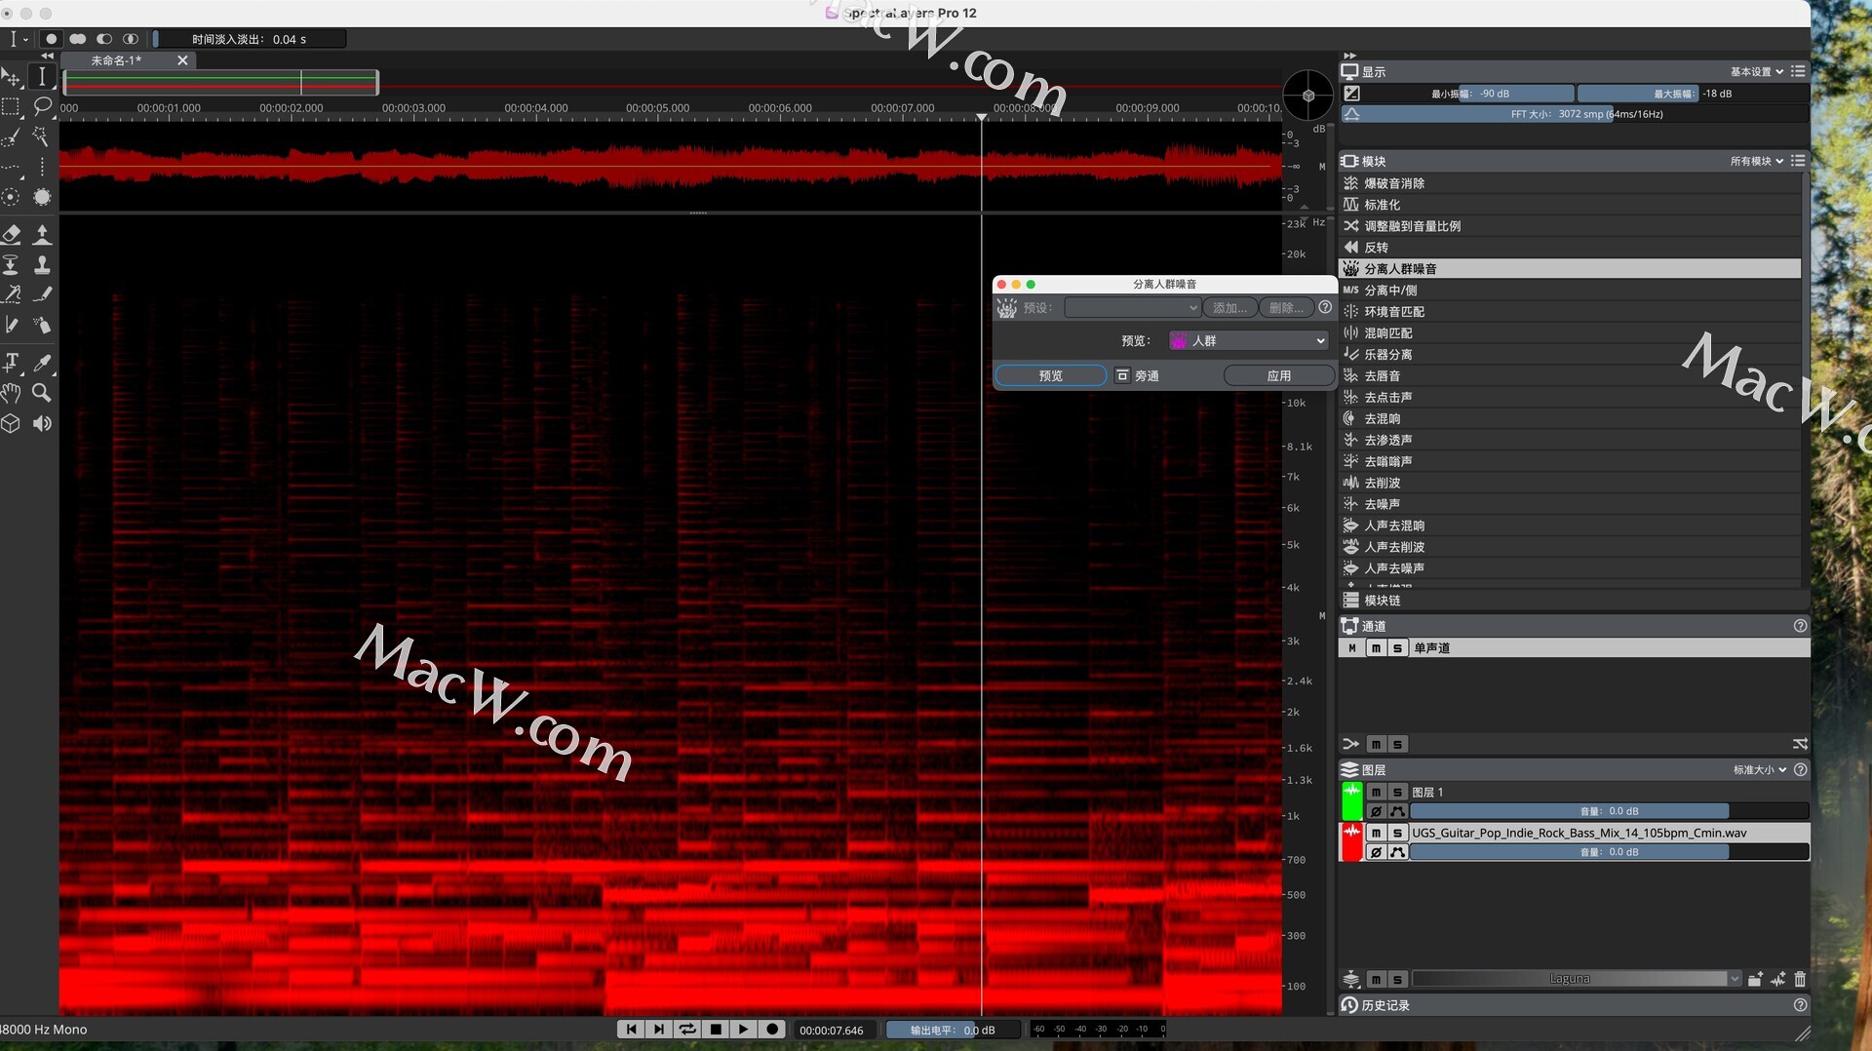
Task: Select the lasso selection tool
Action: coord(42,105)
